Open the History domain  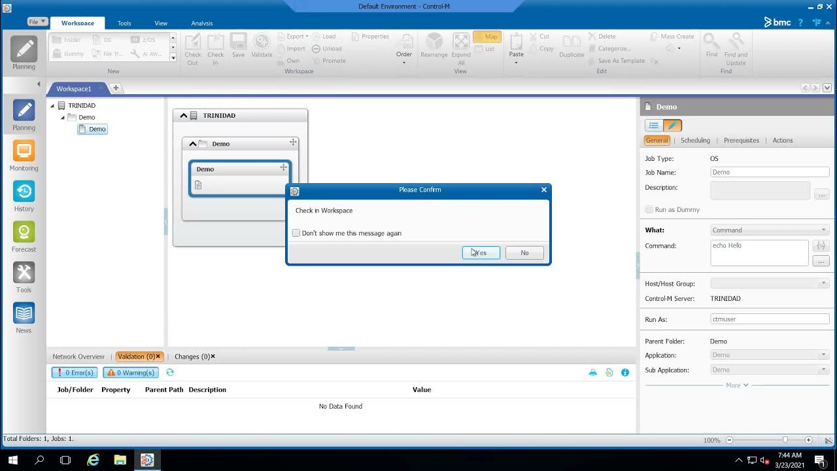(24, 196)
